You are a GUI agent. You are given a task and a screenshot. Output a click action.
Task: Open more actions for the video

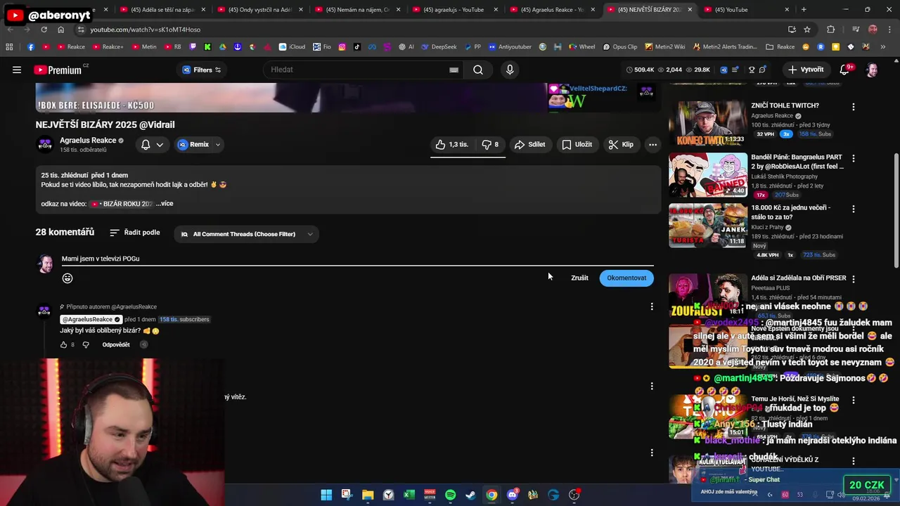(x=652, y=145)
